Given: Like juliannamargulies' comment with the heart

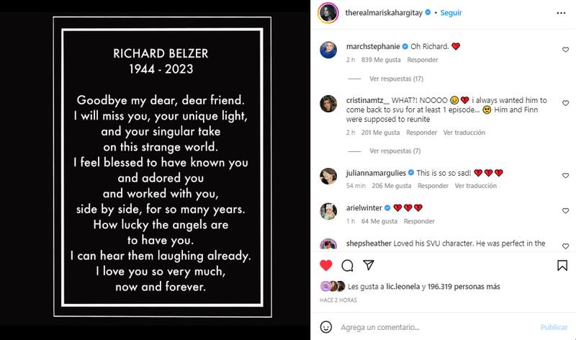Looking at the screenshot, I should click(x=565, y=176).
